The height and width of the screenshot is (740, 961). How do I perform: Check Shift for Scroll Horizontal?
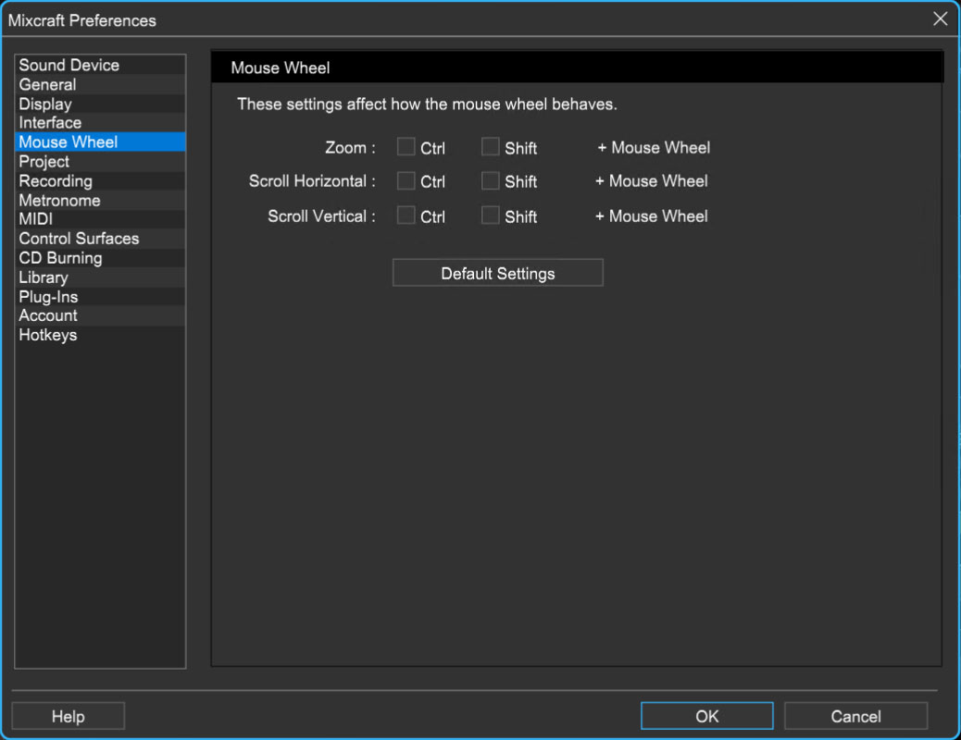[491, 180]
